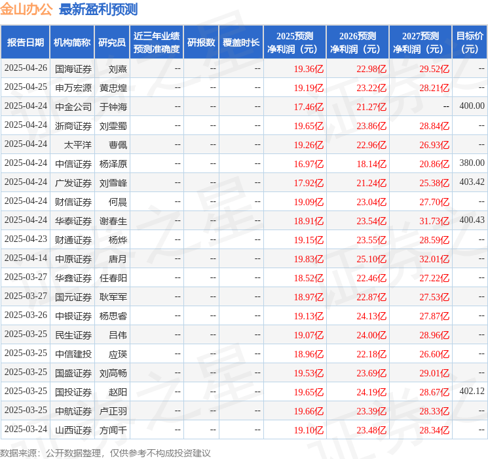Click the 中信建投 institution cell
This screenshot has height=459, width=488.
click(x=73, y=354)
